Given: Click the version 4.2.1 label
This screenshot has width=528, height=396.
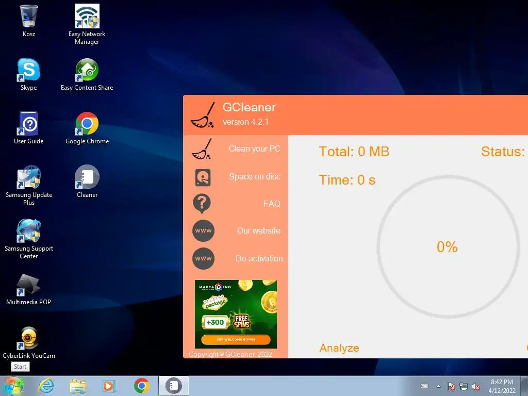Looking at the screenshot, I should pyautogui.click(x=246, y=122).
